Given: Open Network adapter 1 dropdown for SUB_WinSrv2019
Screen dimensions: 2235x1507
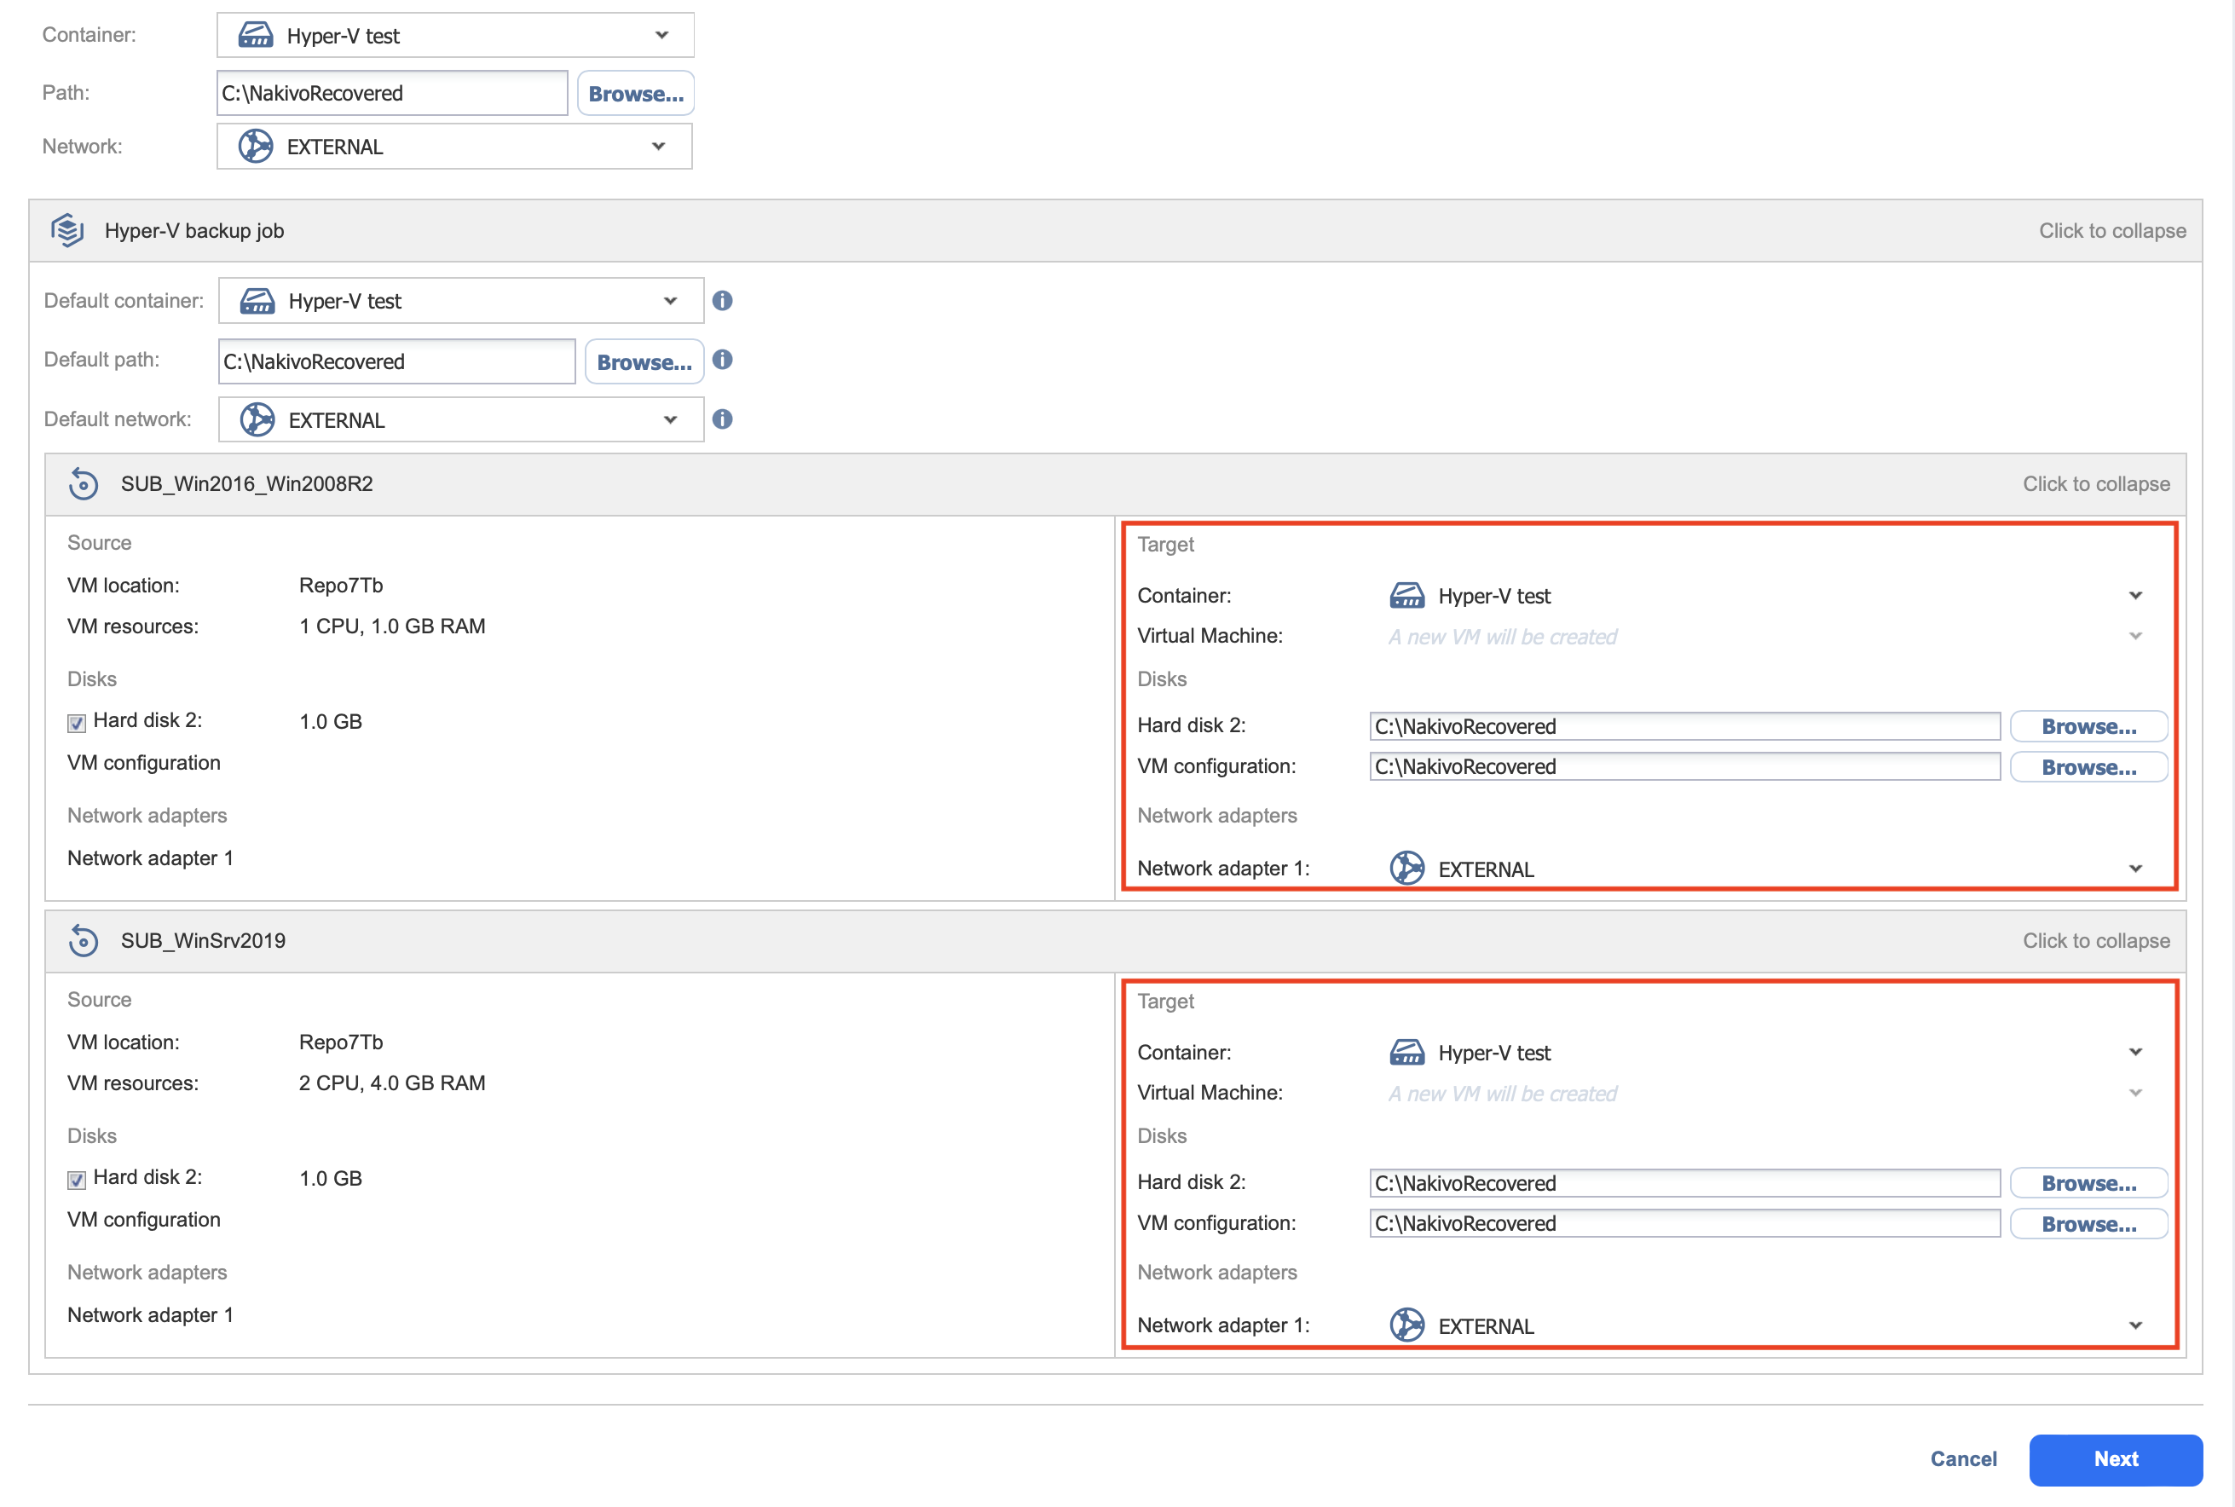Looking at the screenshot, I should (x=2135, y=1325).
